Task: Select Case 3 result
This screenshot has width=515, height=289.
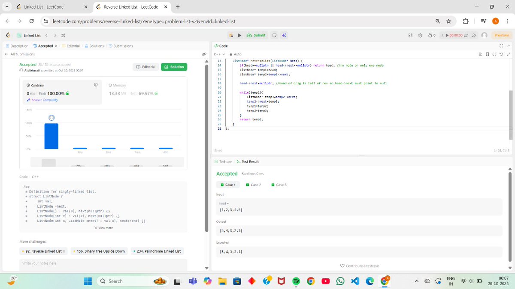Action: [279, 185]
